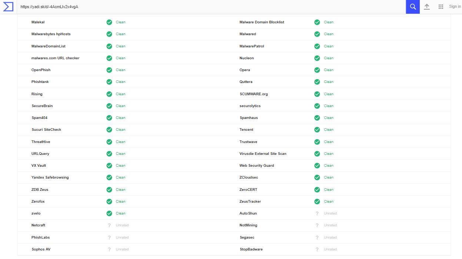Click the question mark beside Segasec
The height and width of the screenshot is (259, 462).
[x=317, y=238]
